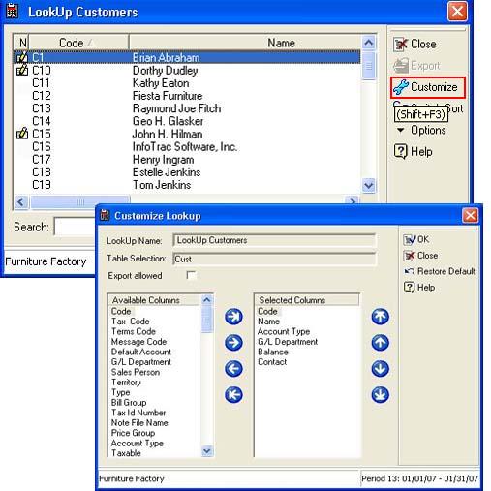Expand the Options dropdown arrow
491x491 pixels.
pos(401,130)
